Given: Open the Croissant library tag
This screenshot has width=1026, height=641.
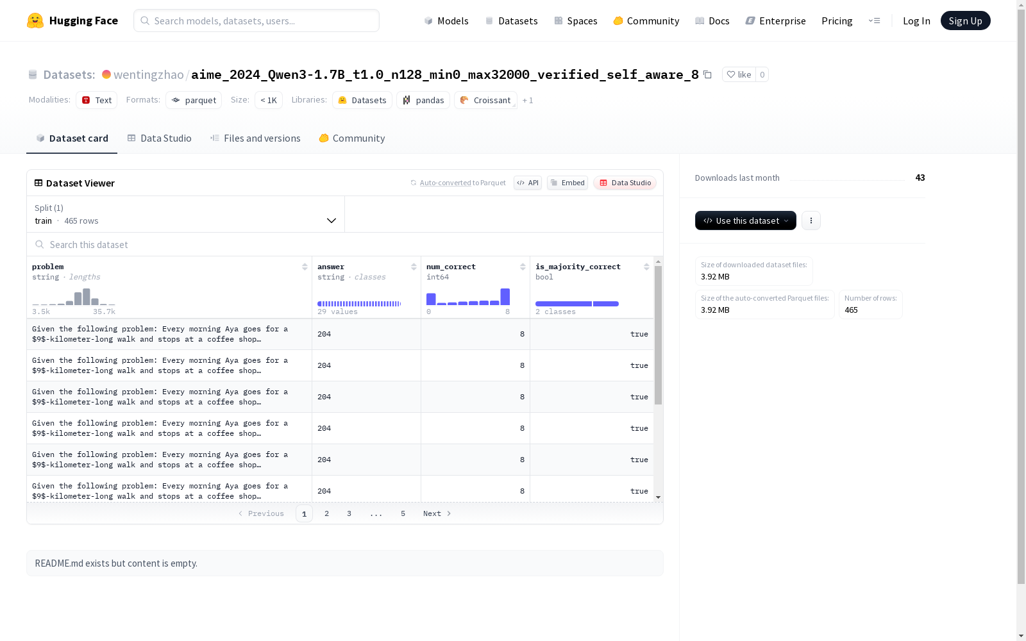Looking at the screenshot, I should (x=485, y=100).
